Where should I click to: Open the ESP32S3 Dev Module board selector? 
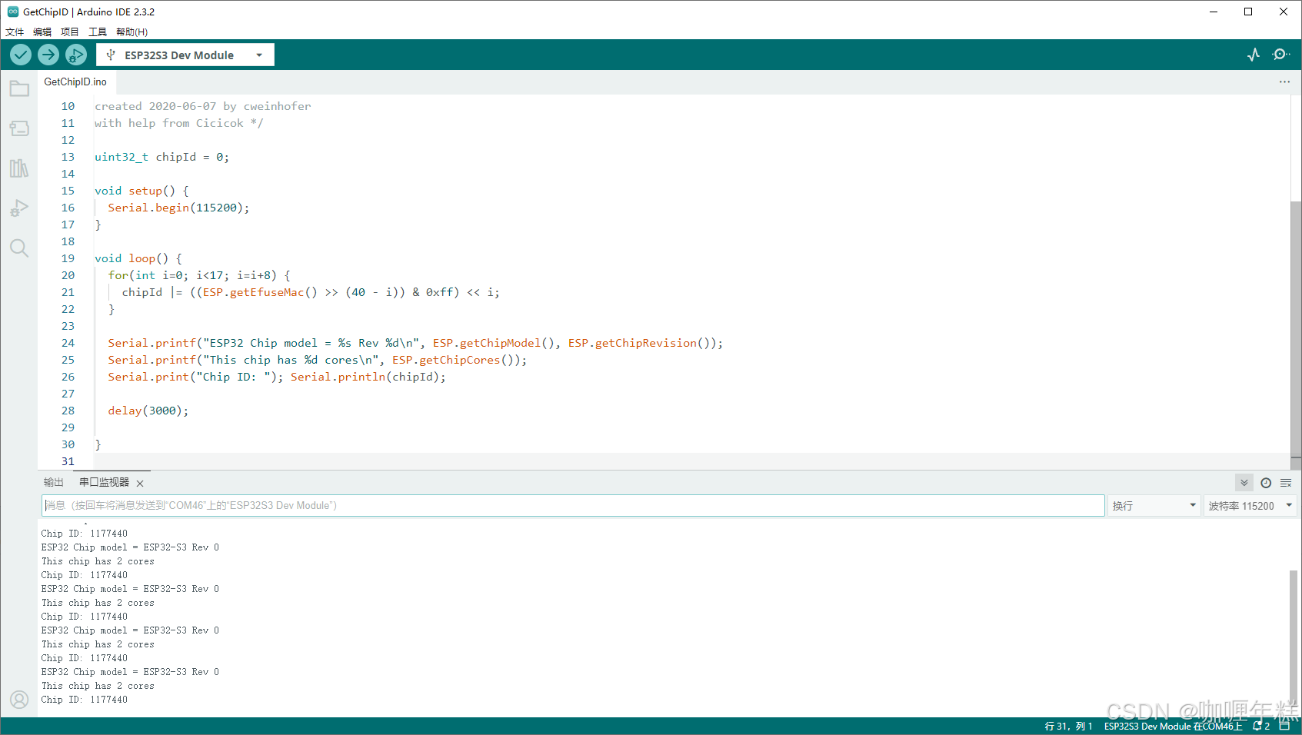pos(185,55)
